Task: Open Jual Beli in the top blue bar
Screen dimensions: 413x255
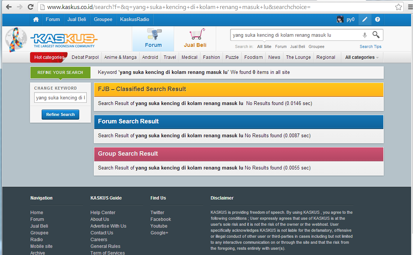Action: (77, 19)
